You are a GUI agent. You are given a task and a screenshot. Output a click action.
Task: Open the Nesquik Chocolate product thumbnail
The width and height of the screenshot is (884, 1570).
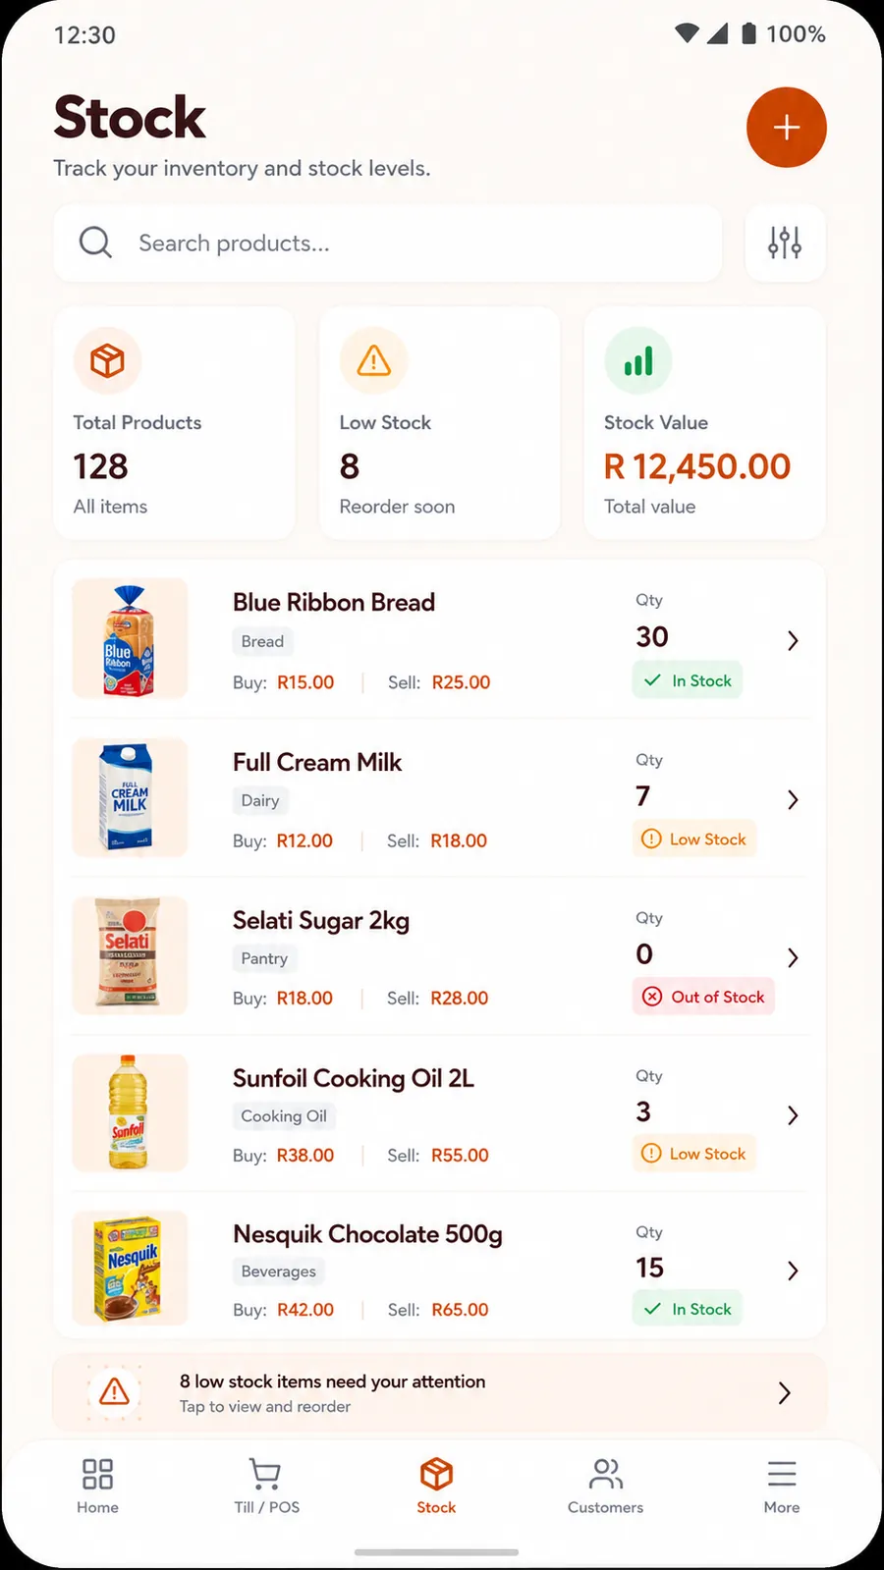click(130, 1268)
